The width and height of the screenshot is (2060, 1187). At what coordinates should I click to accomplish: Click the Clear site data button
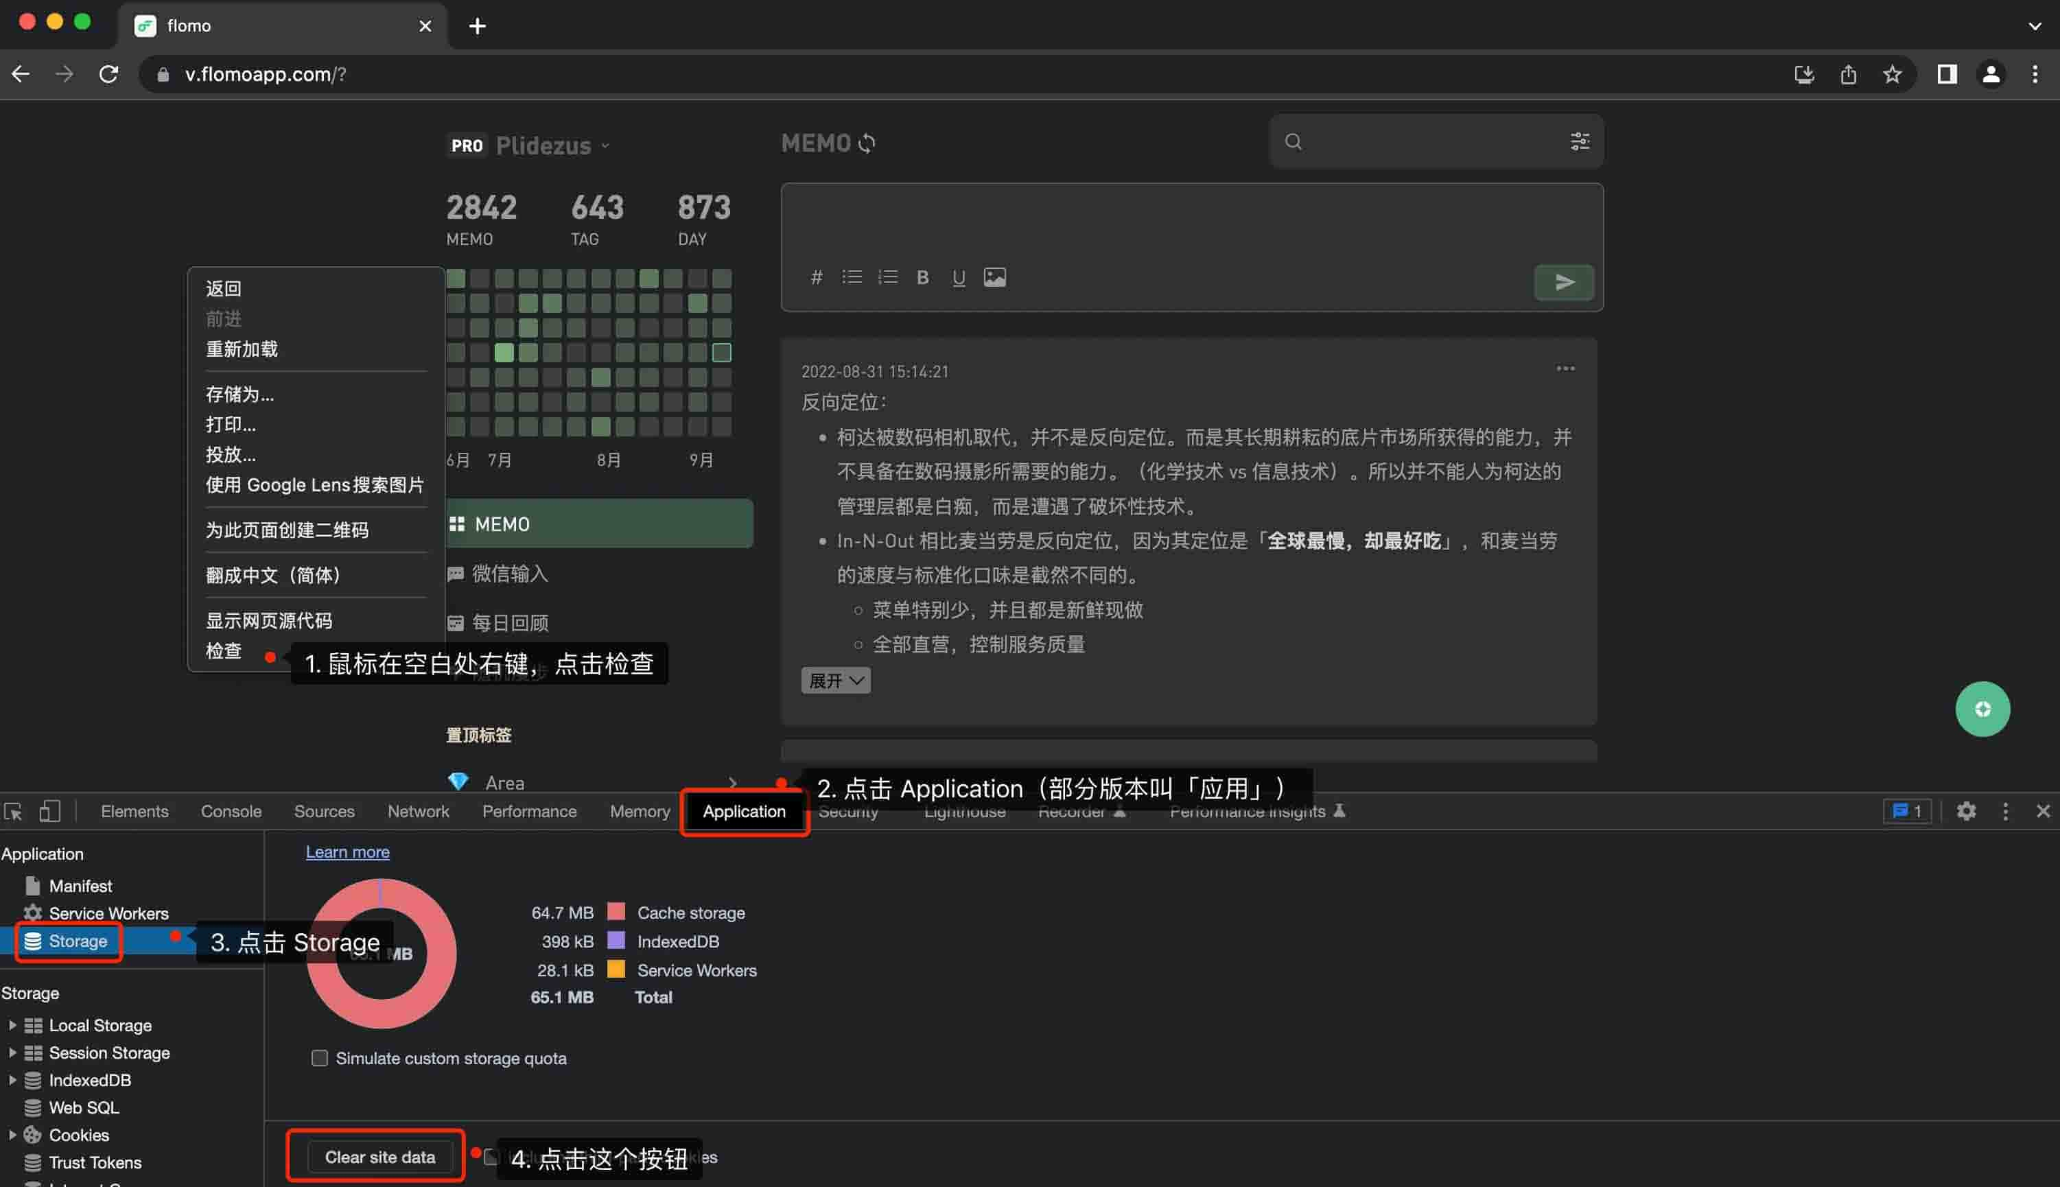pyautogui.click(x=381, y=1157)
